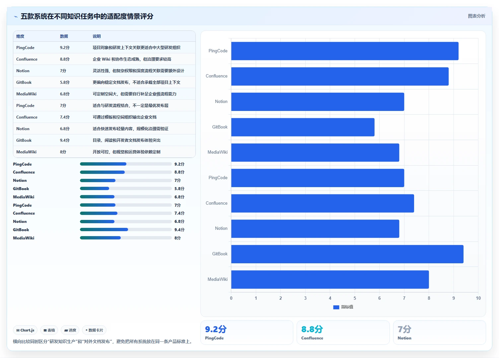The height and width of the screenshot is (358, 499).
Task: Click the 5.8分 cell in the table's GitBook row
Action: [65, 82]
